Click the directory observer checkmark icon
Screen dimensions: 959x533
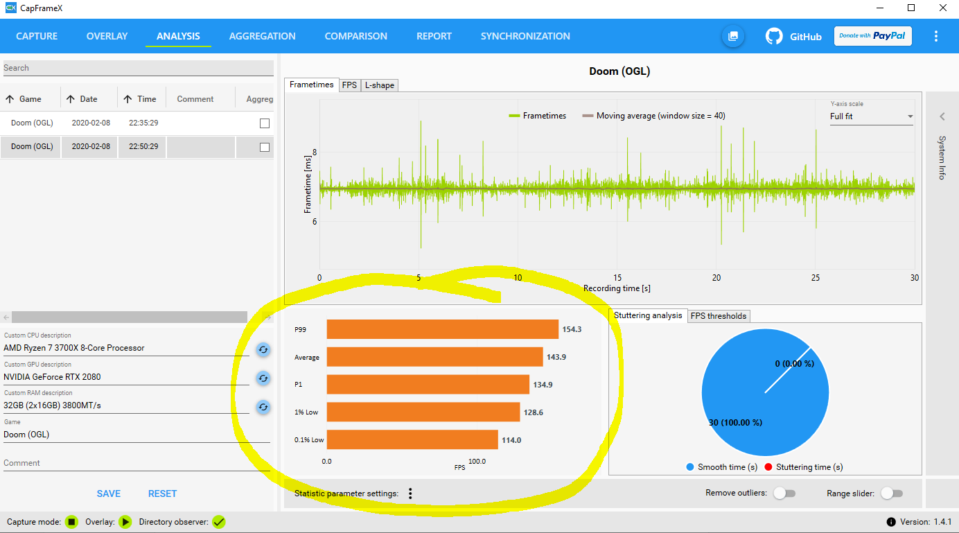[x=219, y=521]
